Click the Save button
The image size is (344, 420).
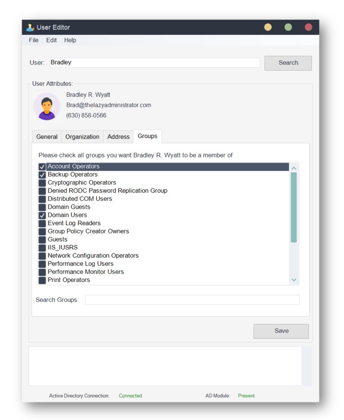pyautogui.click(x=281, y=331)
